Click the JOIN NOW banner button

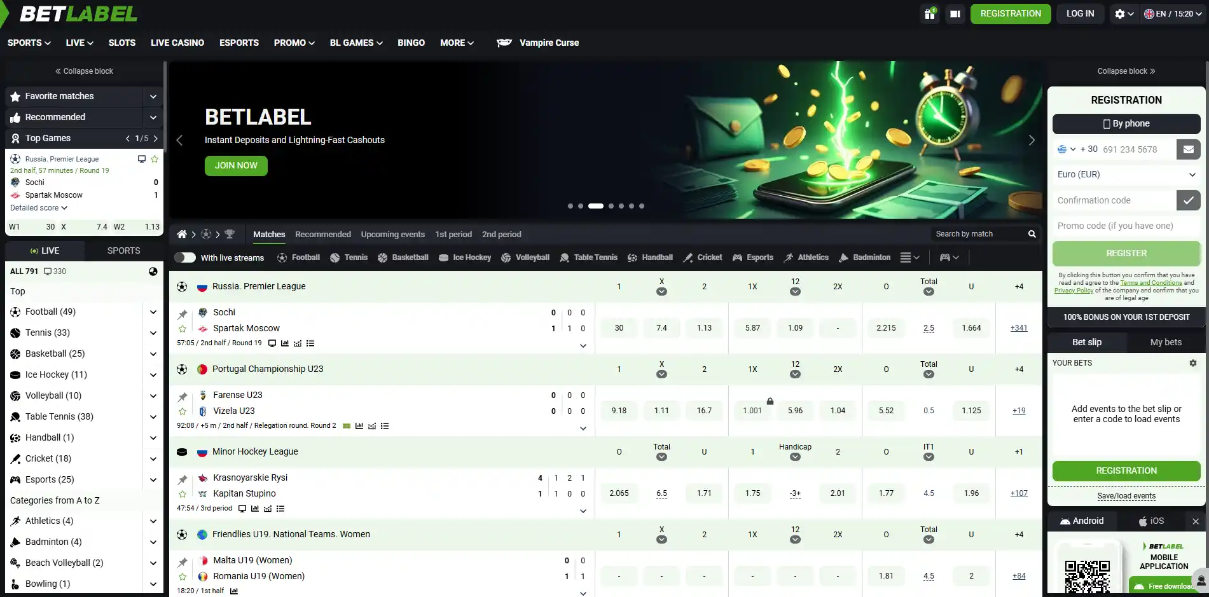click(236, 165)
